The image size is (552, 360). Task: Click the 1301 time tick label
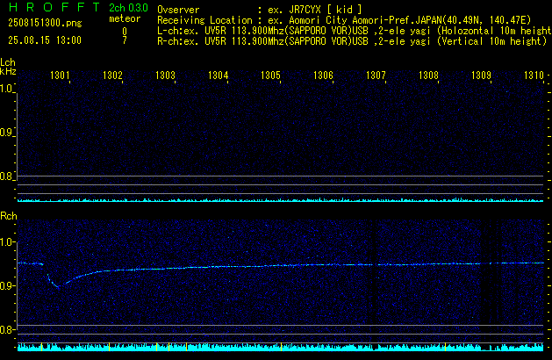60,76
